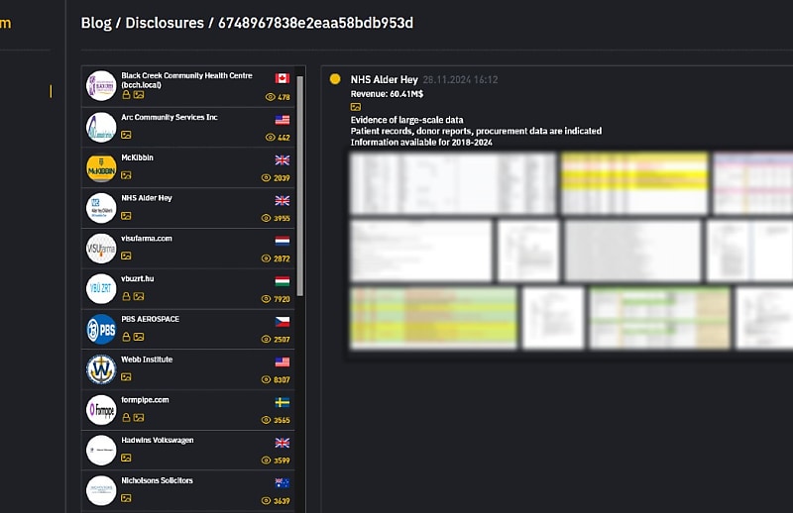Open first thumbnail in middle row
This screenshot has height=513, width=793.
click(x=420, y=251)
